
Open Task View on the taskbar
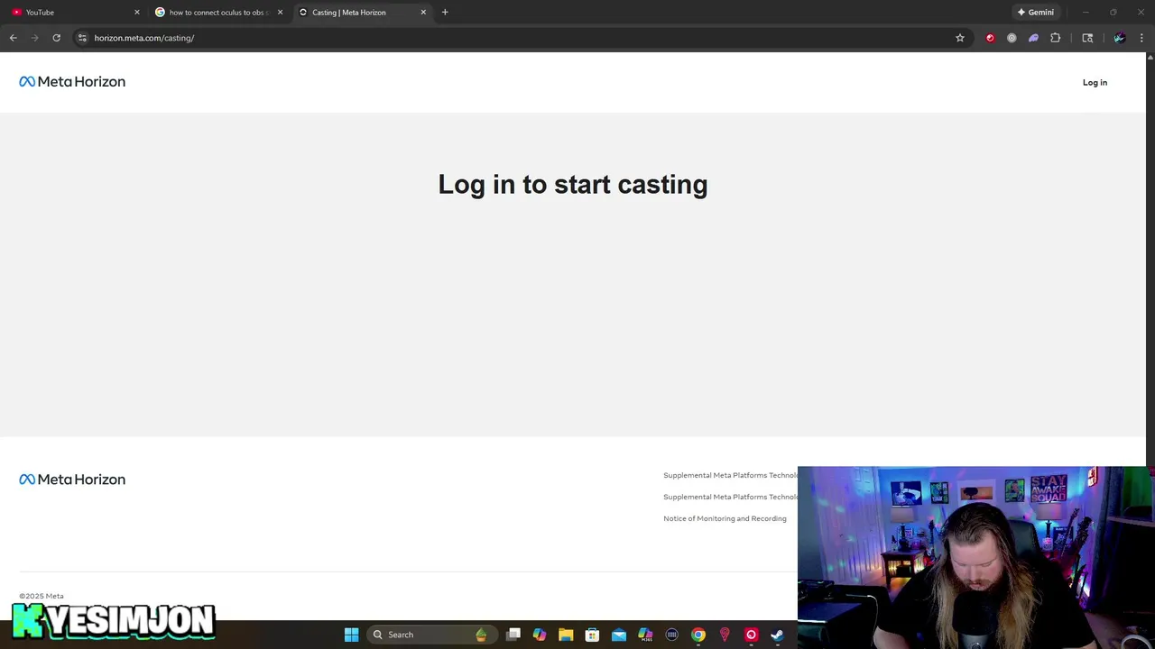pos(513,635)
